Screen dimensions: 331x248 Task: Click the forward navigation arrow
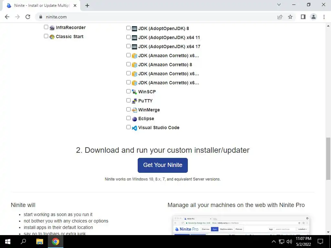pyautogui.click(x=17, y=17)
